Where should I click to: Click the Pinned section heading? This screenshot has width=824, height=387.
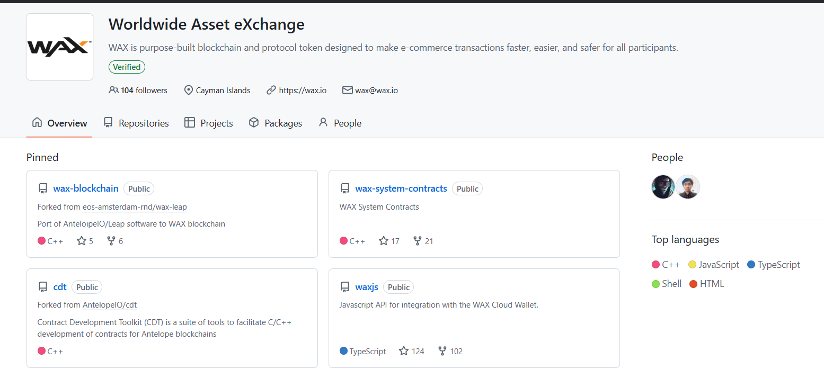click(42, 157)
